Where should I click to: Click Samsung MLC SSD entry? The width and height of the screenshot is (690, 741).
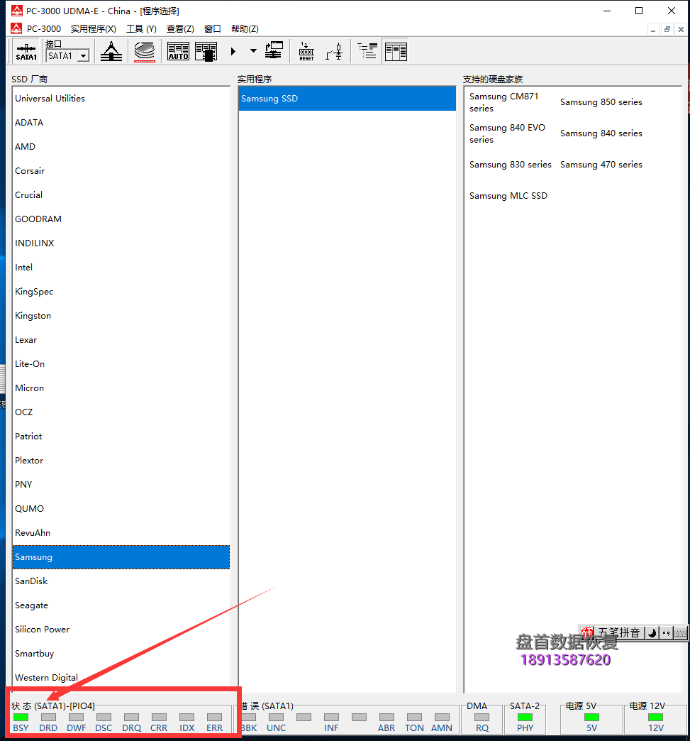pyautogui.click(x=508, y=196)
